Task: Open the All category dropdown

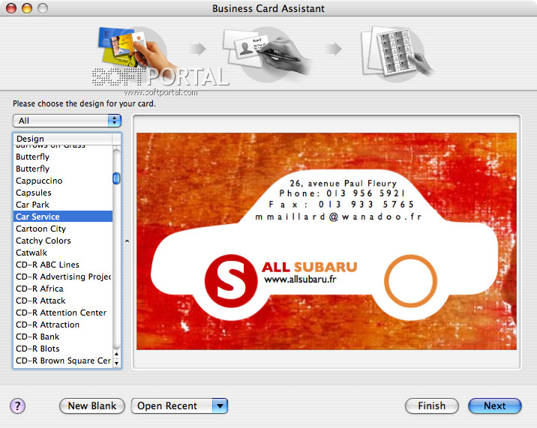Action: pyautogui.click(x=67, y=121)
